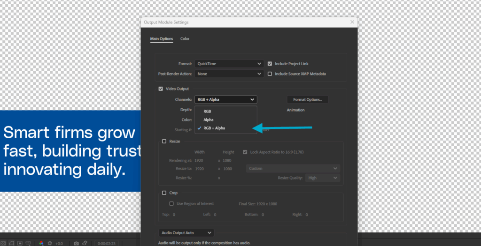Click the region of interest icon
Image resolution: width=481 pixels, height=246 pixels.
[x=20, y=243]
